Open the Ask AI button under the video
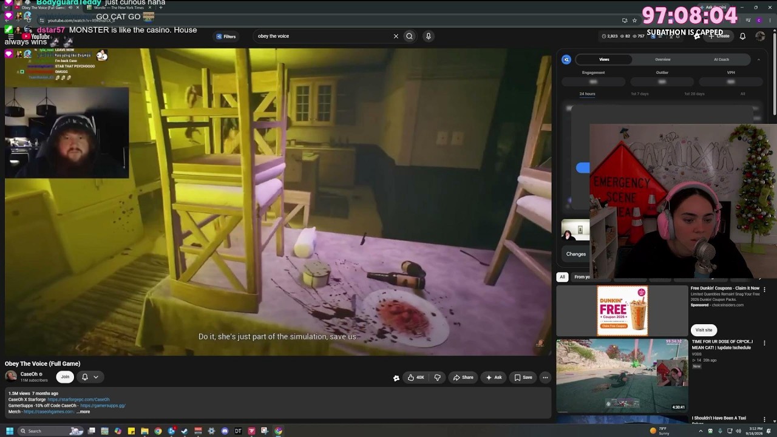 click(494, 378)
